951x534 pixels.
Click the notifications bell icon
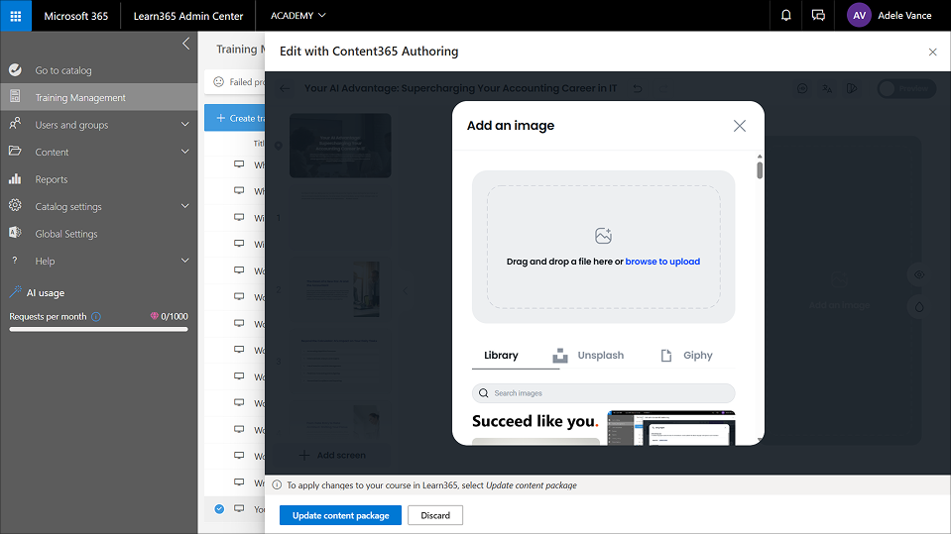pos(786,16)
